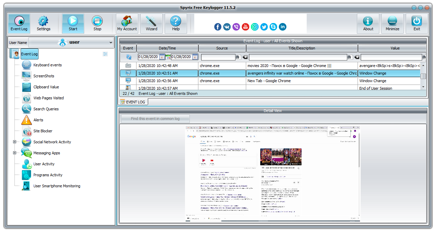Click the Value filter input field

(x=391, y=57)
